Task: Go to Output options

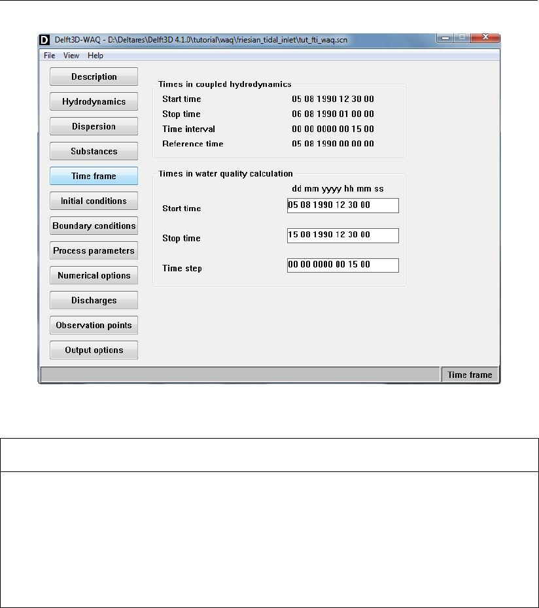Action: pos(94,350)
